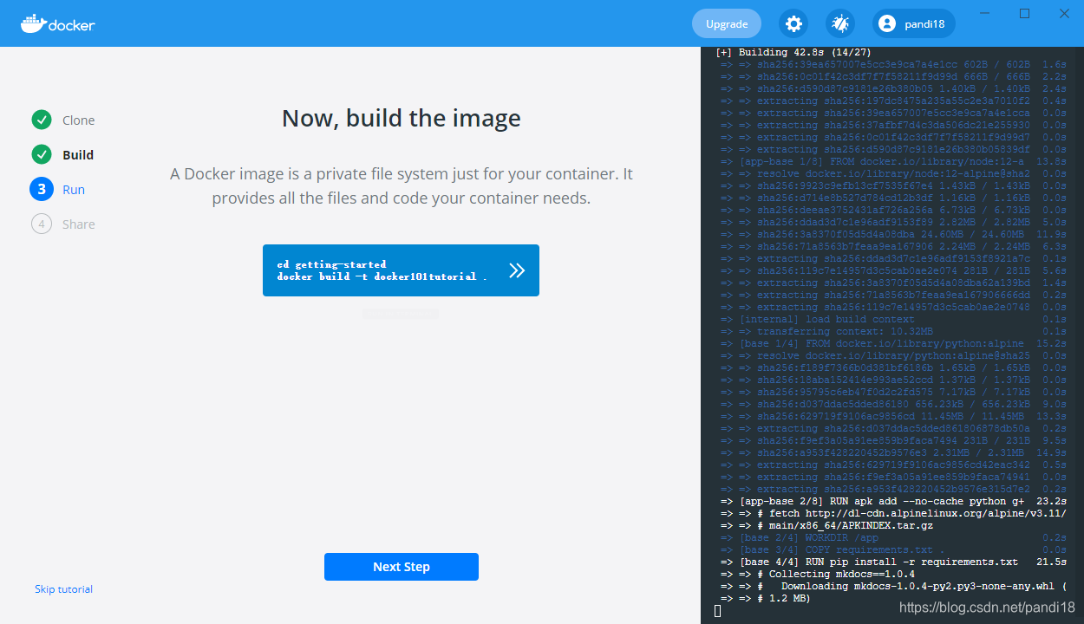
Task: Click the Next Step button
Action: 402,567
